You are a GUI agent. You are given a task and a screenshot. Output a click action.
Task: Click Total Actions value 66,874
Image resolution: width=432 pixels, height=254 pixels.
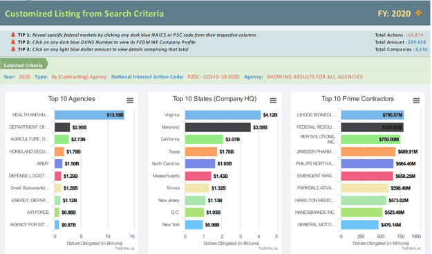point(415,35)
